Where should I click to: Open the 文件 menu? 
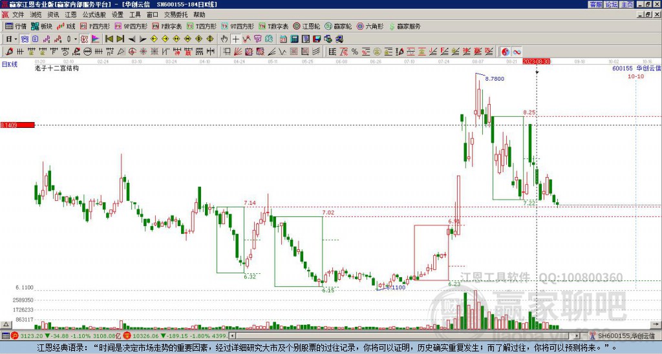[18, 15]
